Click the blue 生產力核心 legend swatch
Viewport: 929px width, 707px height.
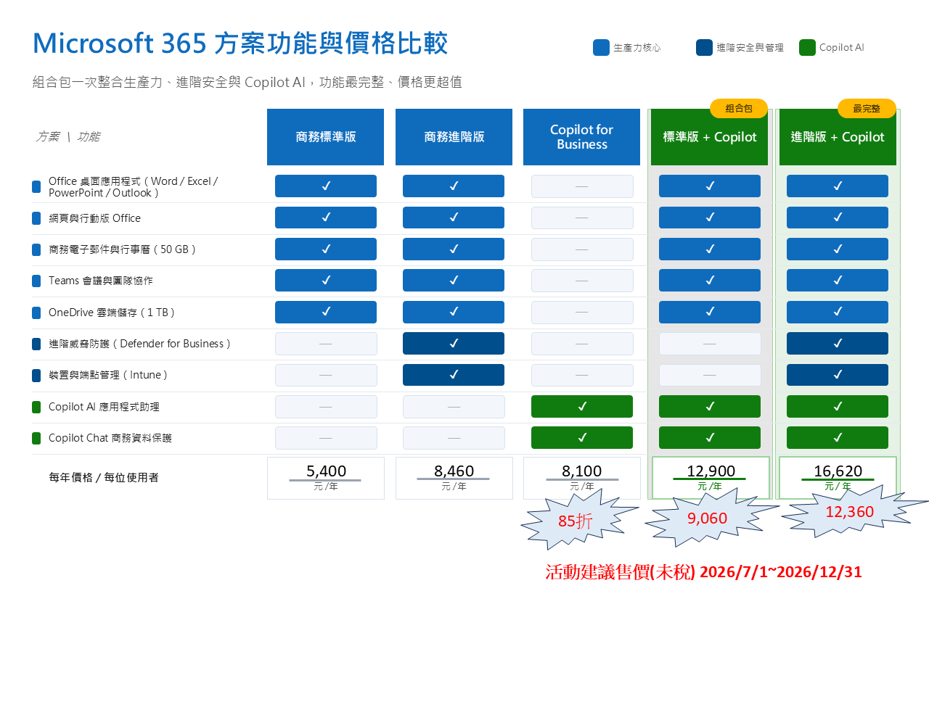pos(601,47)
